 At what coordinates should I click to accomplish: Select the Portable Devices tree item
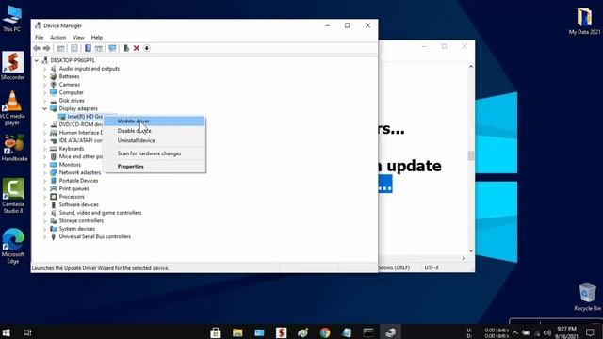tap(78, 181)
